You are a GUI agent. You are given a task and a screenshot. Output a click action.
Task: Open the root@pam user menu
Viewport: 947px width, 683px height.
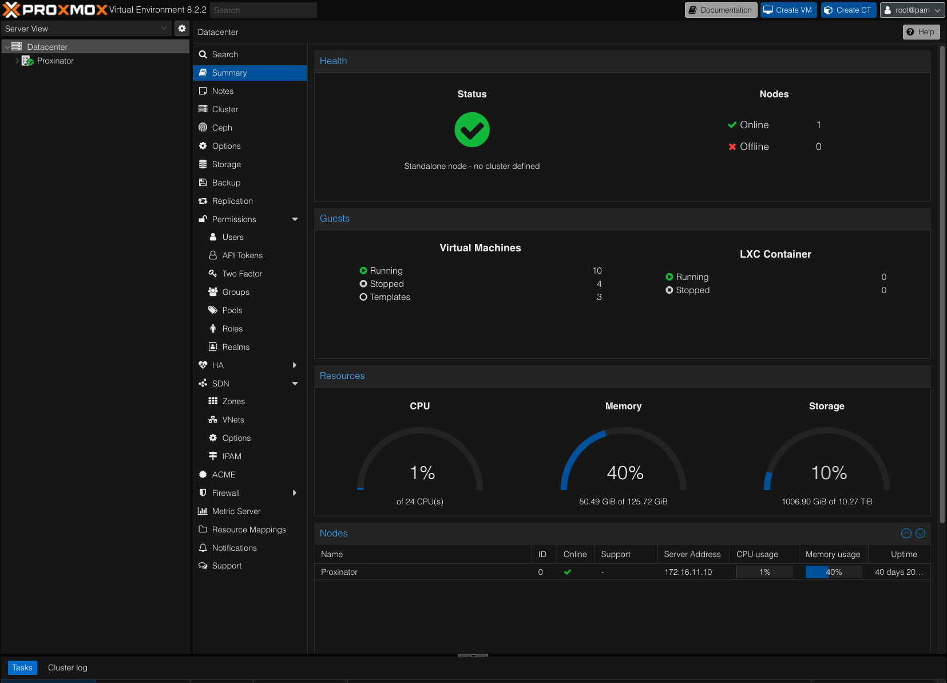(x=912, y=10)
